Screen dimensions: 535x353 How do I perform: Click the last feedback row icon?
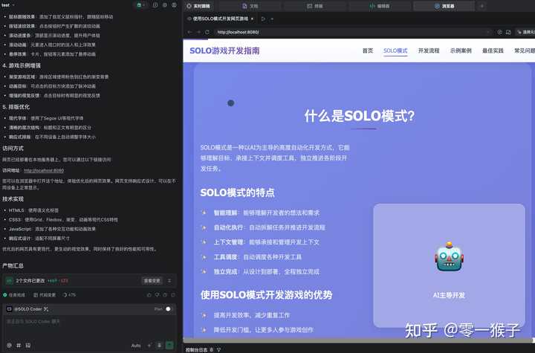[173, 295]
